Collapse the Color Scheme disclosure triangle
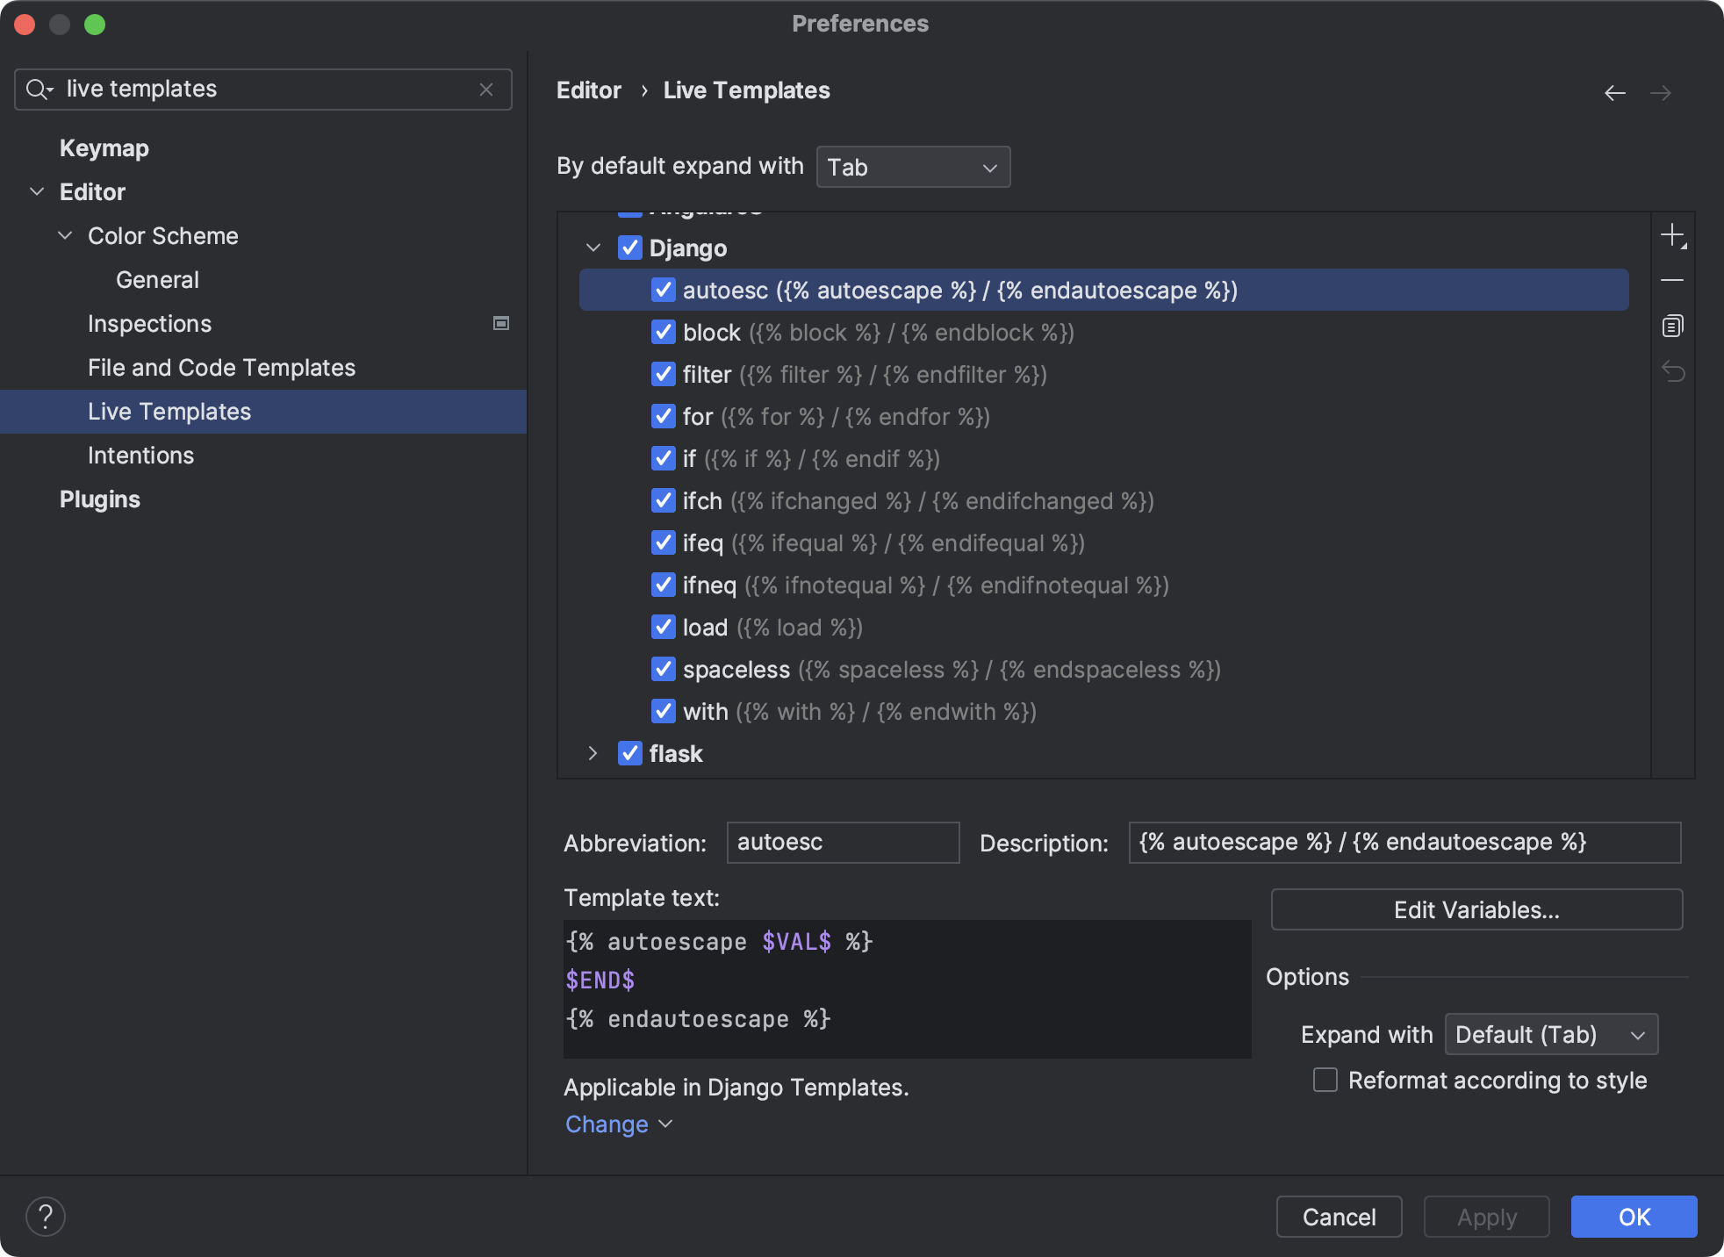Viewport: 1724px width, 1257px height. tap(63, 235)
